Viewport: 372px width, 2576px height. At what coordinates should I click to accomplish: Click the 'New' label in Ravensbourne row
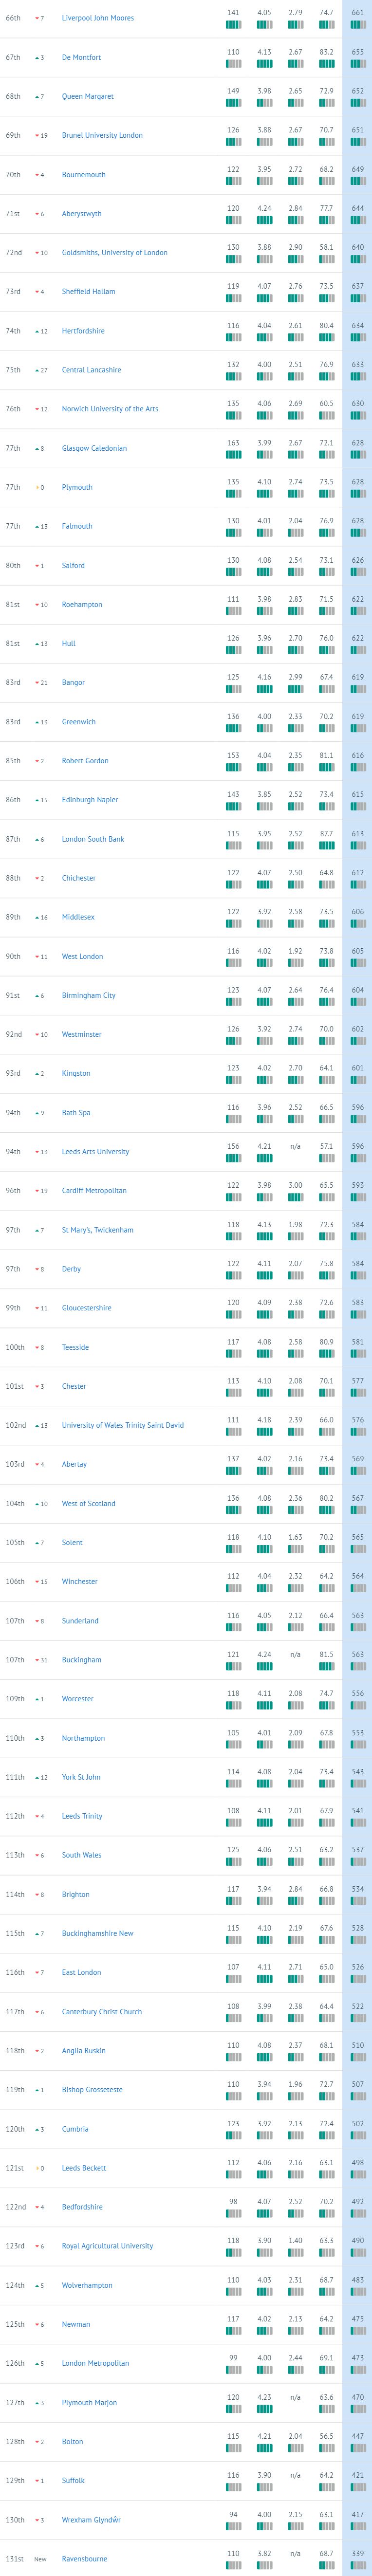(40, 2559)
